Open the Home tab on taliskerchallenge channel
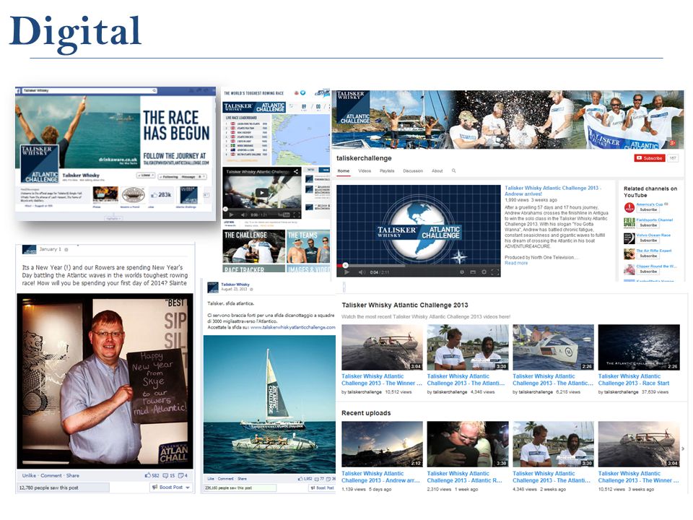Image resolution: width=693 pixels, height=520 pixels. click(x=344, y=170)
